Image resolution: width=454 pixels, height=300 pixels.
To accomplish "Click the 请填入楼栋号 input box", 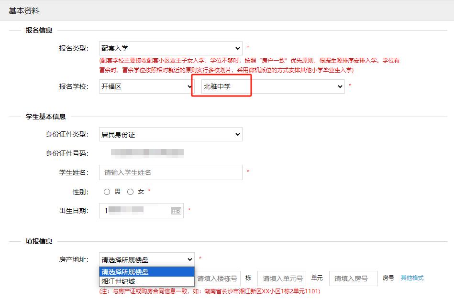I will pos(217,279).
